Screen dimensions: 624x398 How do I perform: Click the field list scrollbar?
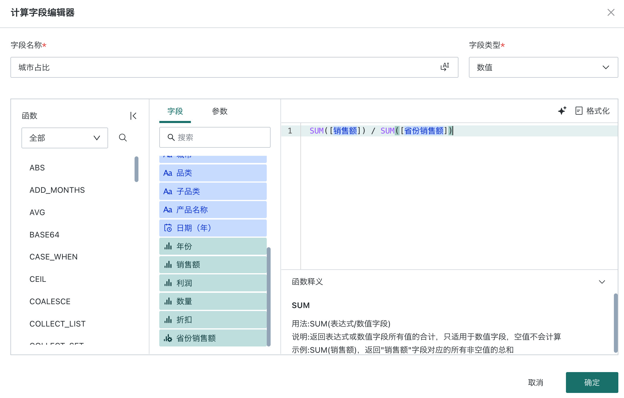[x=269, y=297]
